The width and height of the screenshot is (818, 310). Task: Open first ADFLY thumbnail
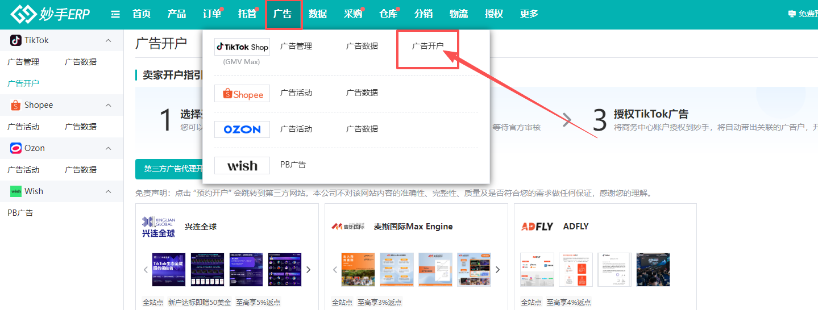click(x=537, y=270)
